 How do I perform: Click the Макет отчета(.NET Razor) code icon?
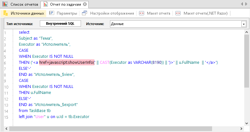coord(178,13)
